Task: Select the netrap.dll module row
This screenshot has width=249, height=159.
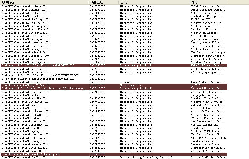Action: coord(114,121)
